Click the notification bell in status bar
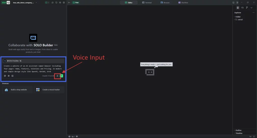The height and width of the screenshot is (138, 257). [x=254, y=136]
